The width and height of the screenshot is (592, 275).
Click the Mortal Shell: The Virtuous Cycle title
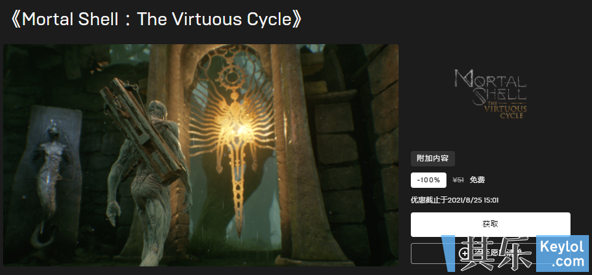pos(156,19)
